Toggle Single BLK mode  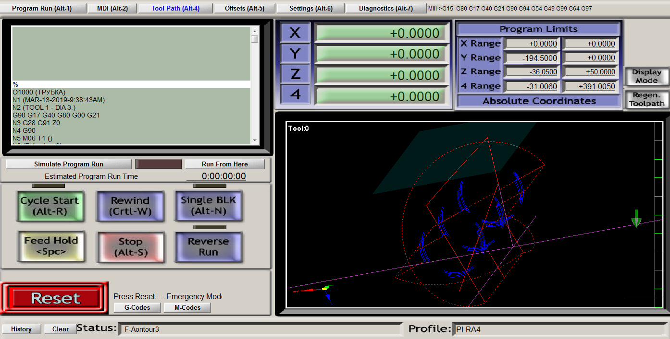tap(209, 206)
